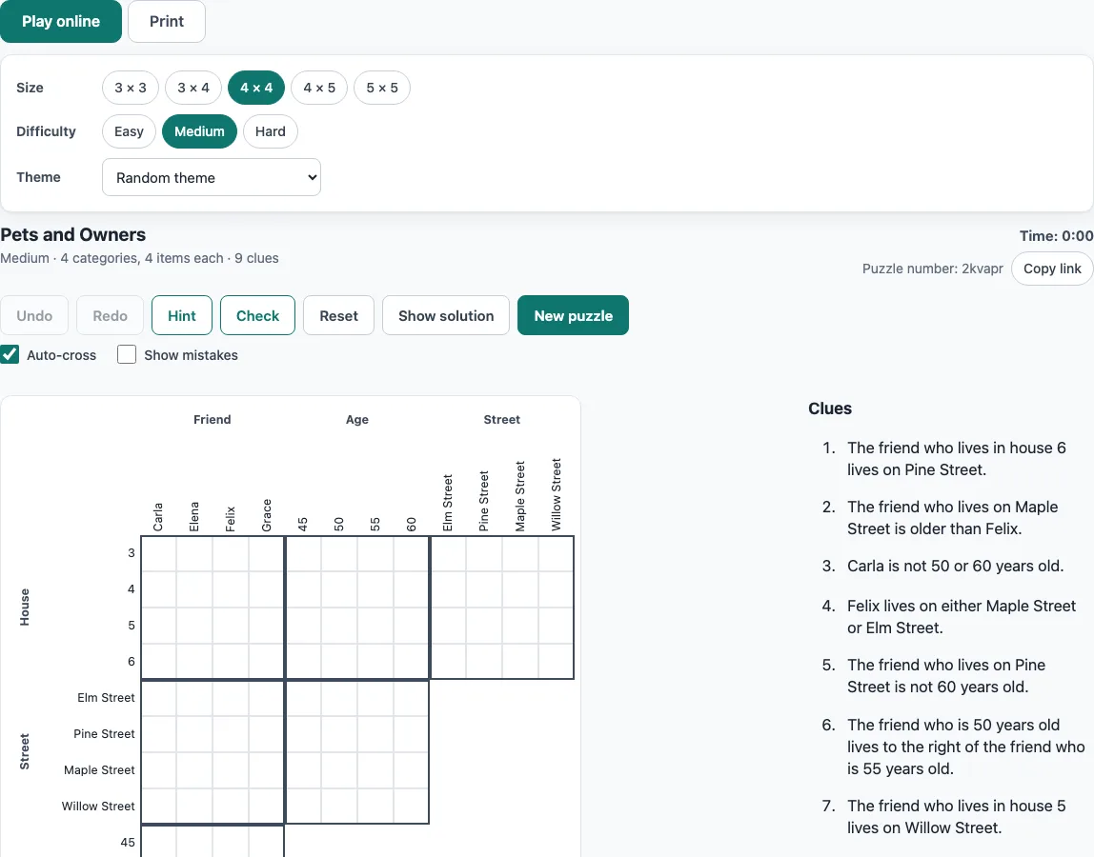This screenshot has height=857, width=1094.
Task: Mark grid cell house 3 and age 45
Action: [x=303, y=553]
